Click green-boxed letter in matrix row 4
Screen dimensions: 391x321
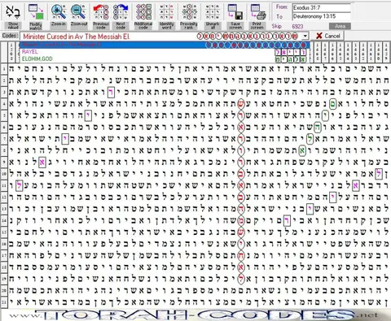[x=332, y=104]
